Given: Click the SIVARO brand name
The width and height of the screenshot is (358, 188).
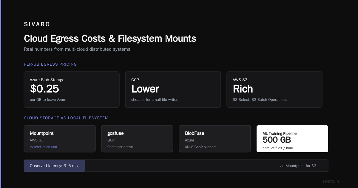Looking at the screenshot, I should pos(37,24).
